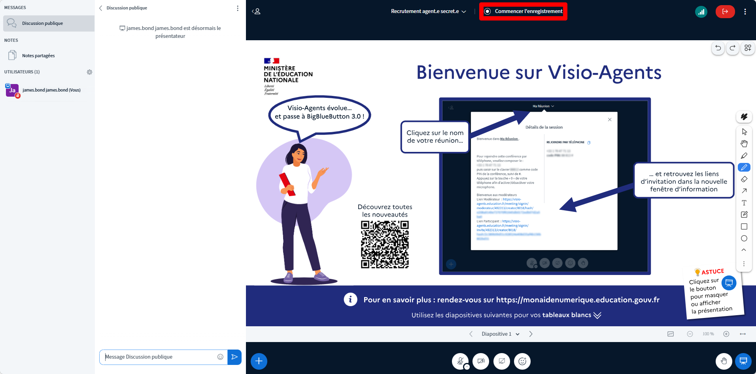Click the raise hand button
756x374 pixels.
point(724,361)
